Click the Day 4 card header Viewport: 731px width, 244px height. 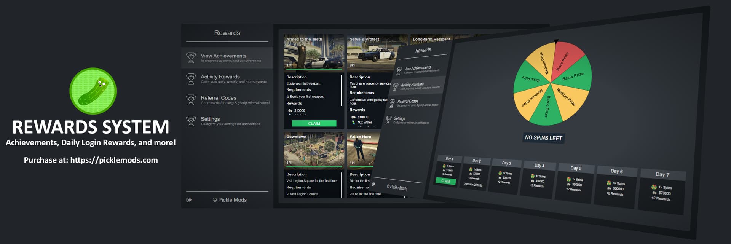tap(539, 165)
